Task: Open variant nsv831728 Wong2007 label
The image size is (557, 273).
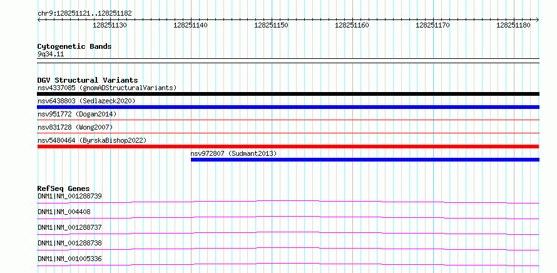Action: [x=75, y=127]
